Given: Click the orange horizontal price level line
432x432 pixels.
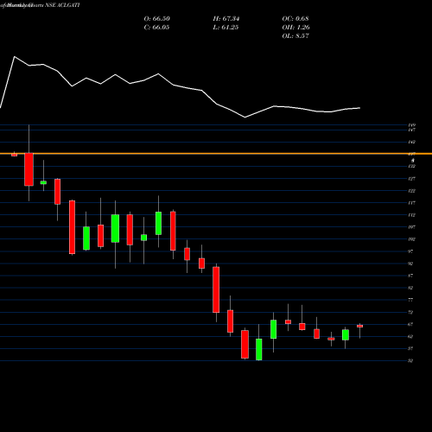Looking at the screenshot, I should [216, 154].
